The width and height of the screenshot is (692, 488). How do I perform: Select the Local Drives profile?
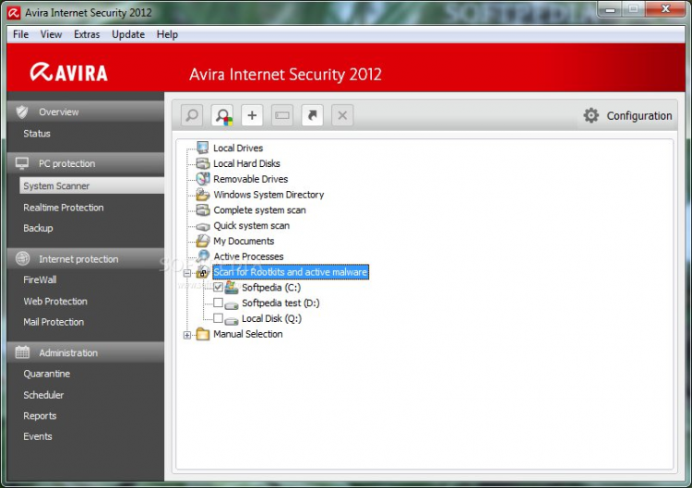tap(238, 148)
